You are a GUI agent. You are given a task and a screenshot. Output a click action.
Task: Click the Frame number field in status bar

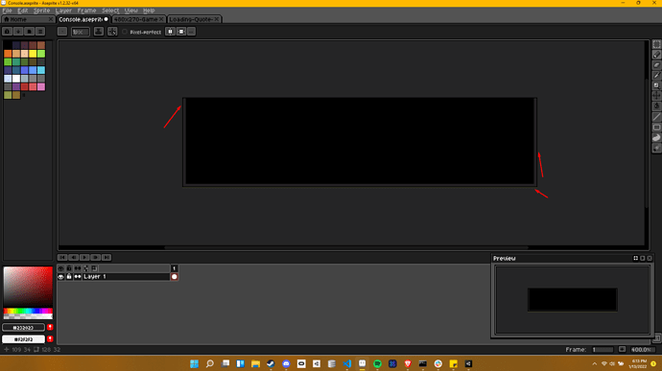point(603,350)
